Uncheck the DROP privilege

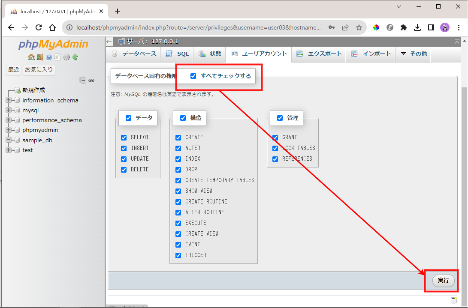[x=178, y=170]
